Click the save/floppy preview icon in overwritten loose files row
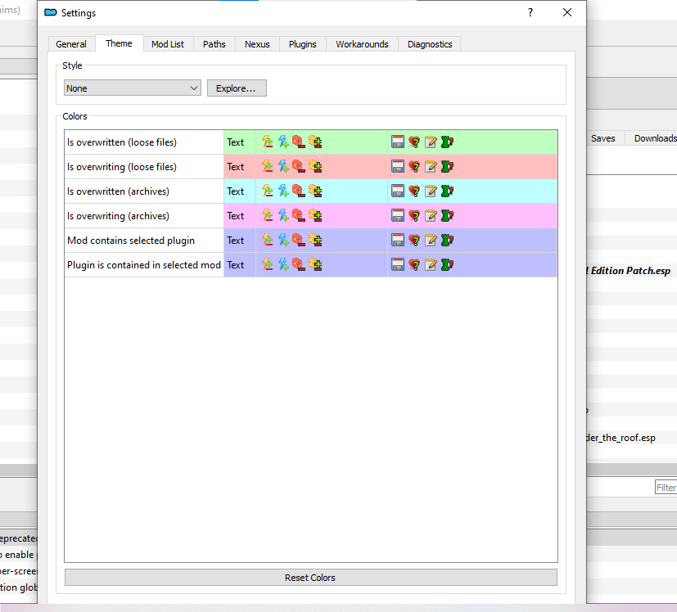 (x=398, y=142)
